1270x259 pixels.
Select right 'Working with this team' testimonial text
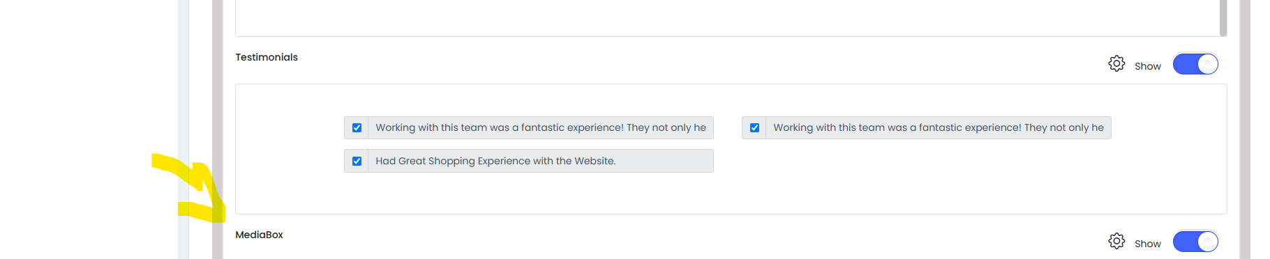939,127
